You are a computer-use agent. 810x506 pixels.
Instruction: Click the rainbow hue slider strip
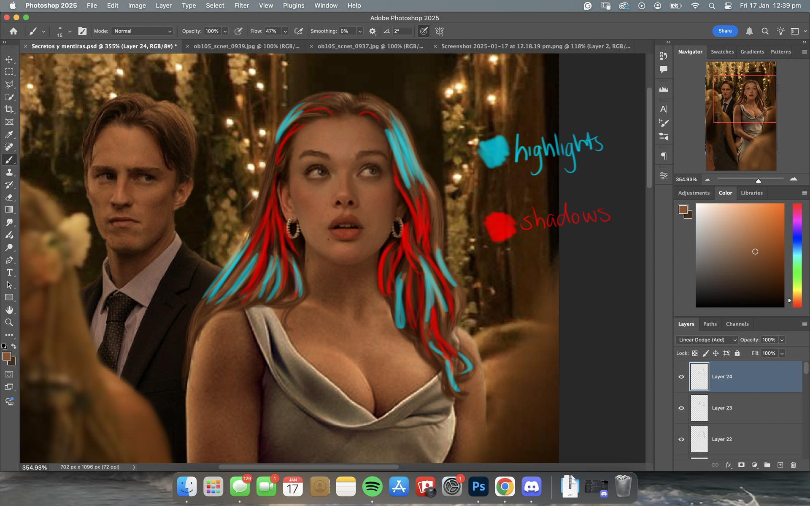click(796, 255)
